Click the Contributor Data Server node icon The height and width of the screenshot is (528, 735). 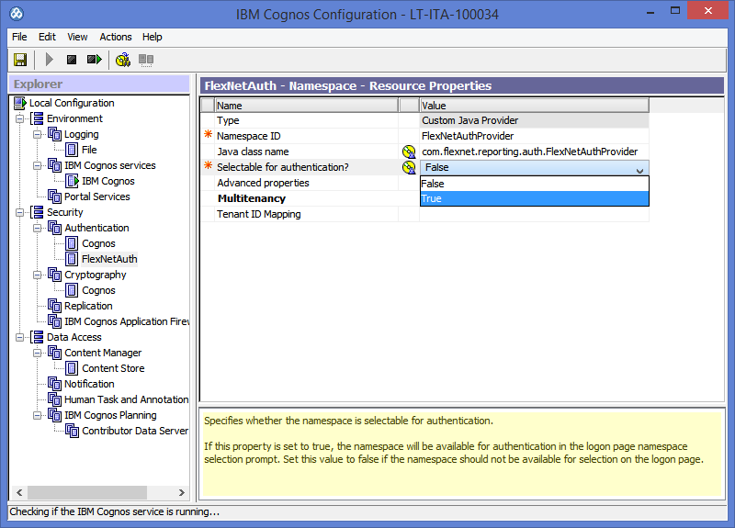(x=73, y=431)
